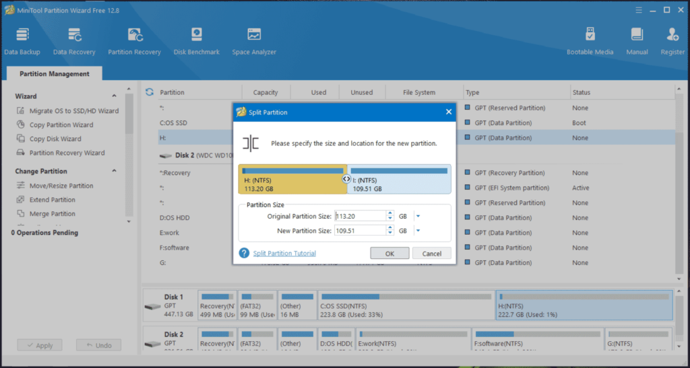690x368 pixels.
Task: Increase Original Partition Size with up arrow
Action: coord(390,213)
